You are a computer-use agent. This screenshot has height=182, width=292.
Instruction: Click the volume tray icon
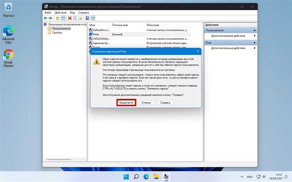tap(264, 177)
